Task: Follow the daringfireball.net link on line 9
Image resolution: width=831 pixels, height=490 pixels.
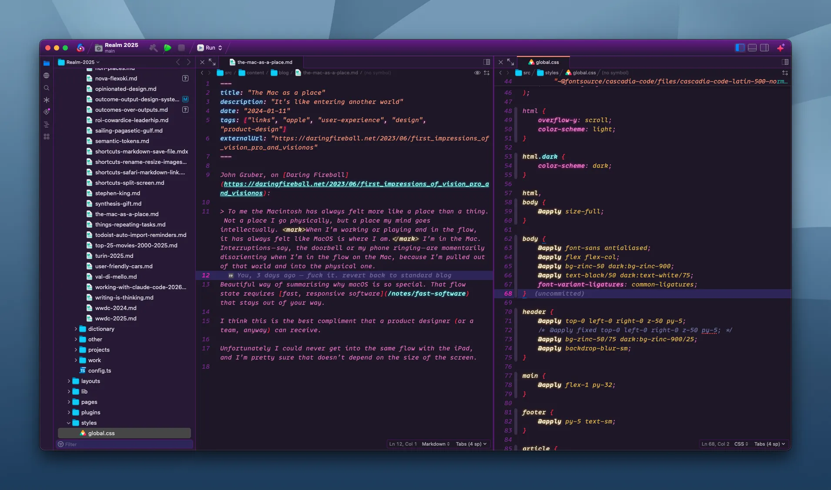Action: 354,189
